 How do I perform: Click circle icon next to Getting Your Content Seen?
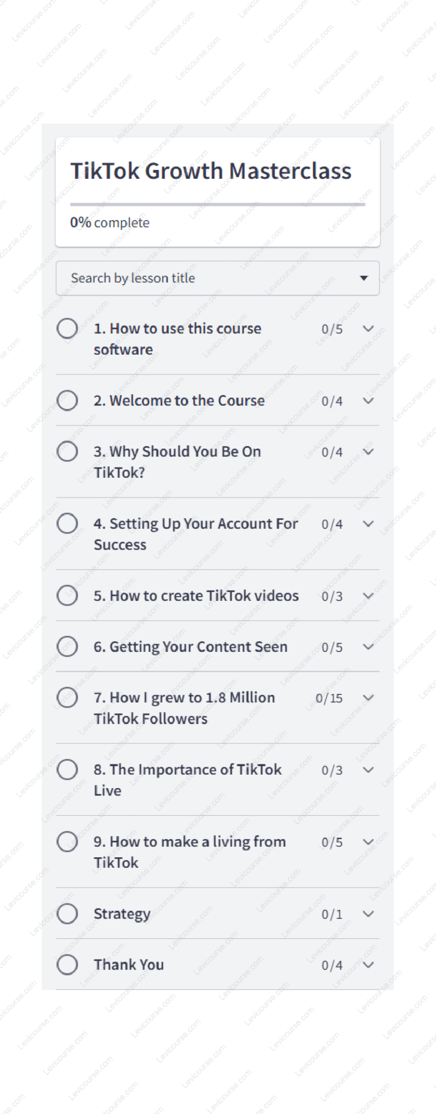pos(67,646)
